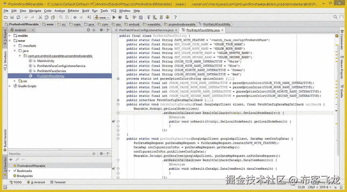Open the Terminal tool window
347x192 pixels.
pyautogui.click(x=58, y=182)
